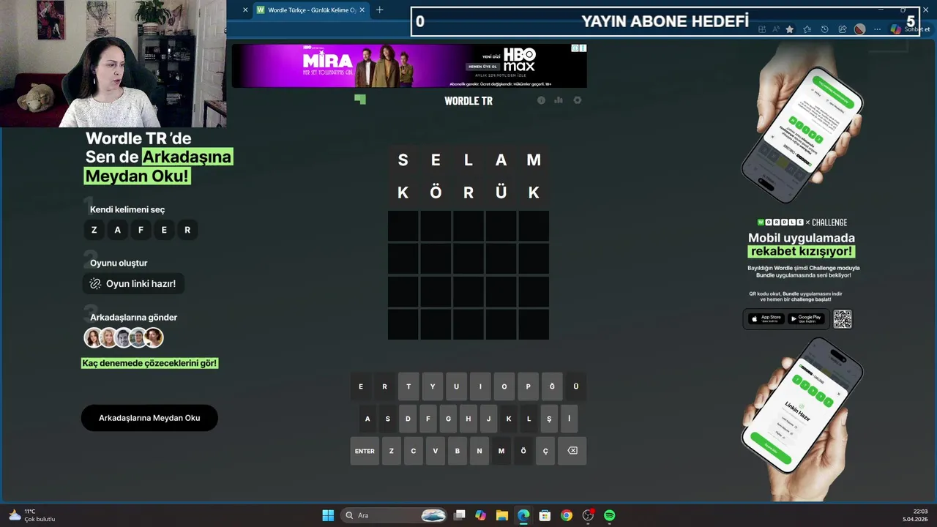This screenshot has height=527, width=937.
Task: Tap the H key on Wordle keyboard
Action: [468, 419]
